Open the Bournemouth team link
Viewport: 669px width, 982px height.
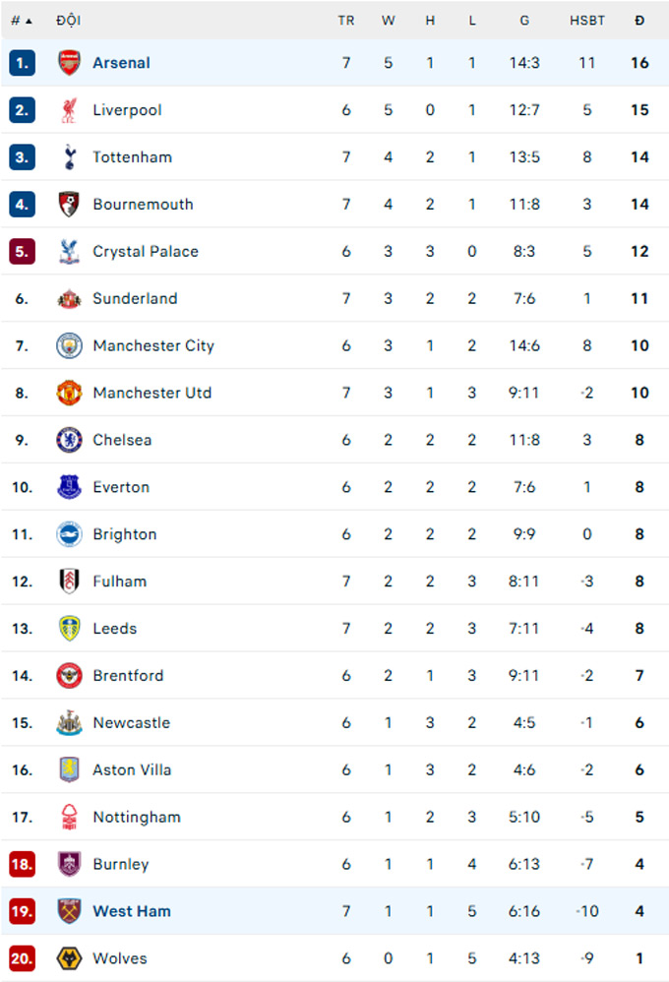pyautogui.click(x=143, y=205)
